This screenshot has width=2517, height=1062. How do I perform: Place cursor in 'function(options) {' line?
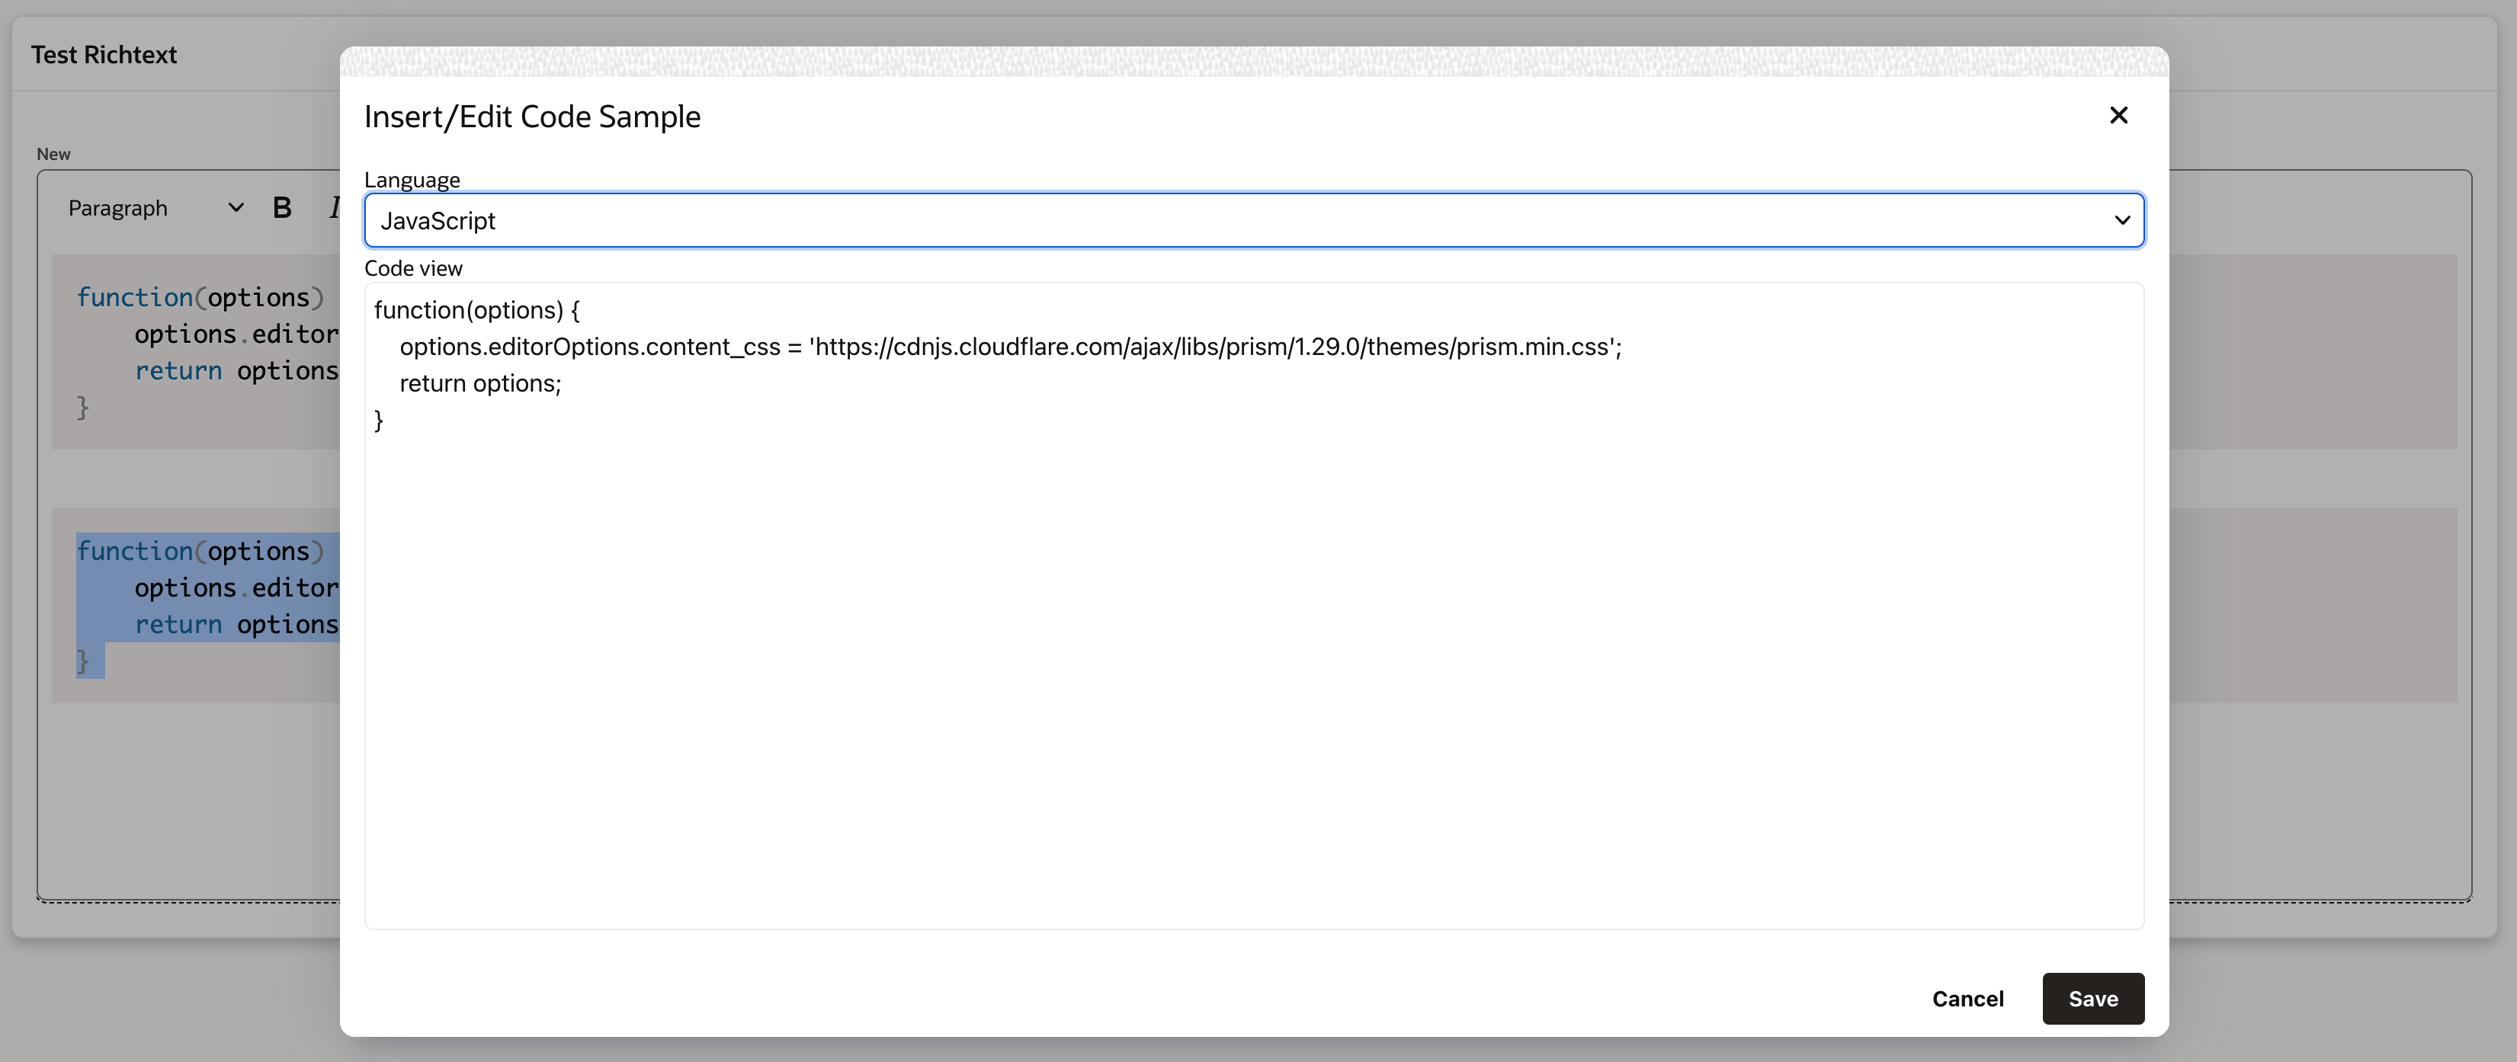(476, 310)
